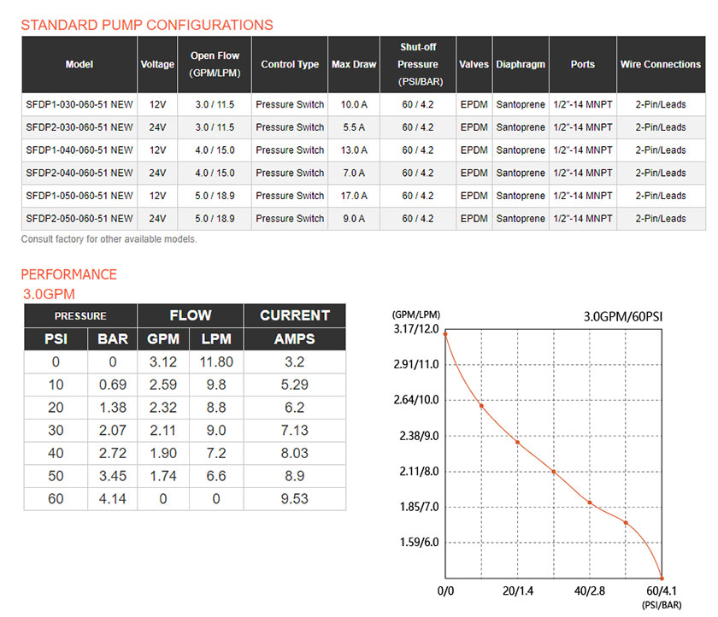Viewport: 718px width, 617px height.
Task: Click the 3.12 GPM value
Action: pyautogui.click(x=163, y=362)
